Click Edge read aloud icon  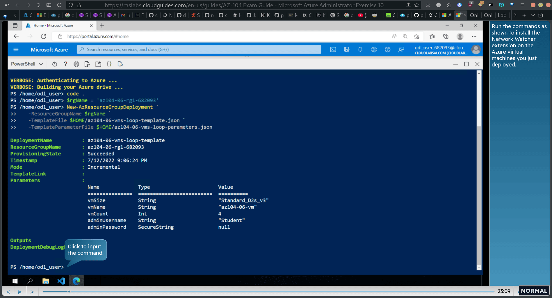coord(394,36)
